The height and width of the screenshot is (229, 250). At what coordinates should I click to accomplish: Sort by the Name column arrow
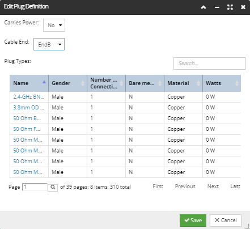click(44, 82)
